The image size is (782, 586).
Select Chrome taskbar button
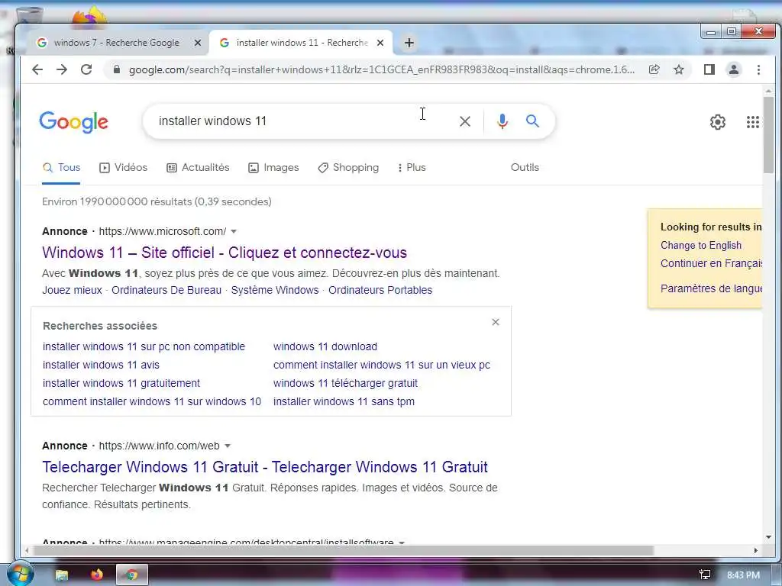132,575
